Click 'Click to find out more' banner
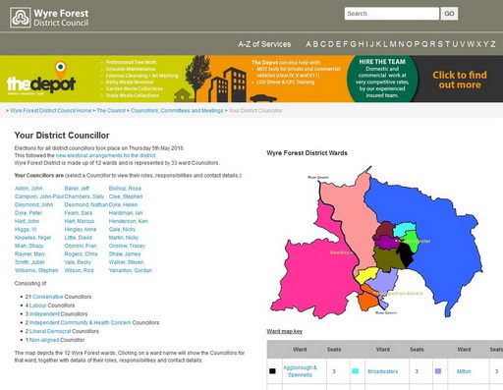 point(460,80)
